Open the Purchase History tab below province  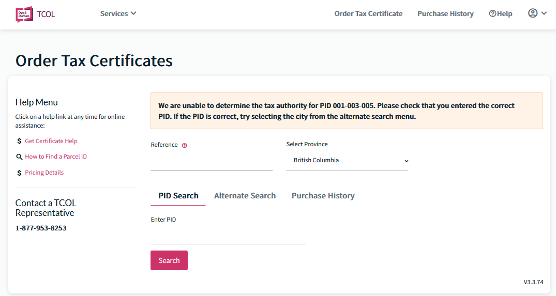(x=323, y=196)
